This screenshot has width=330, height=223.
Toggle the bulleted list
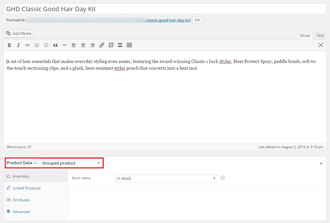[37, 45]
